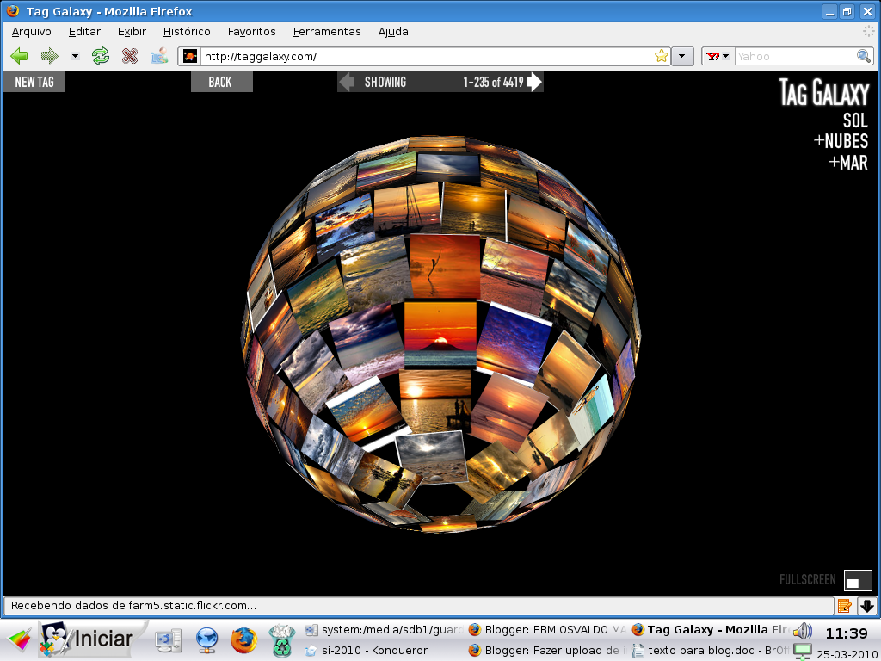Open the recycle bin taskbar icon
This screenshot has width=881, height=661.
tap(281, 640)
